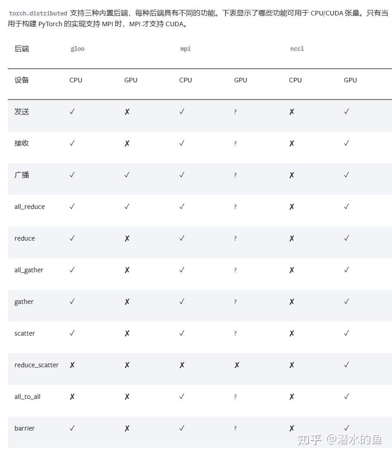Screen dimensions: 392x455
Task: Click question mark for mpi GPU scatter
Action: pos(235,333)
